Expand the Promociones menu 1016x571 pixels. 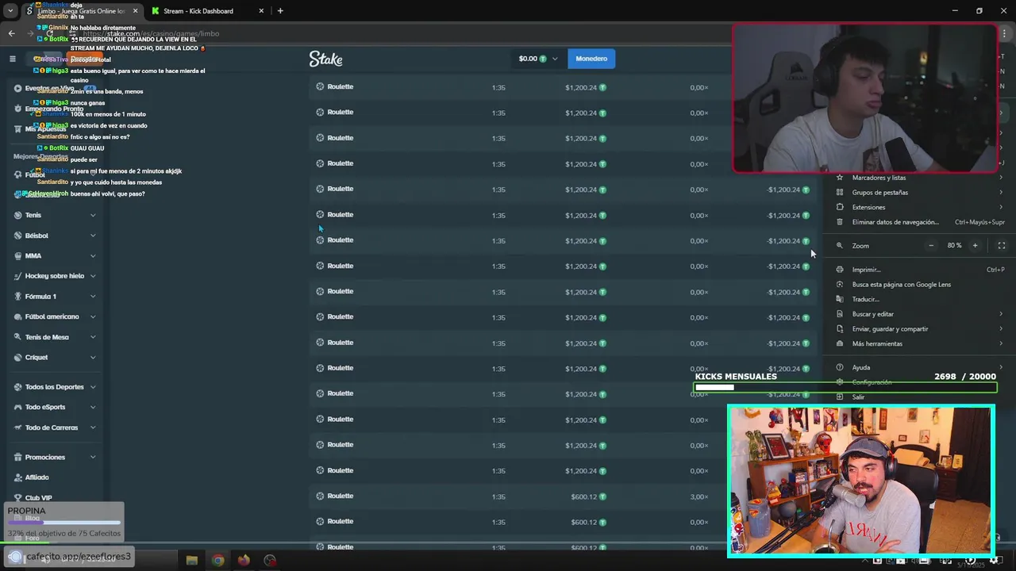coord(93,458)
